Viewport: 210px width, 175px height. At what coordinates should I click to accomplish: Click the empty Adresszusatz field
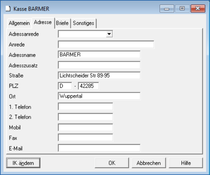point(99,65)
